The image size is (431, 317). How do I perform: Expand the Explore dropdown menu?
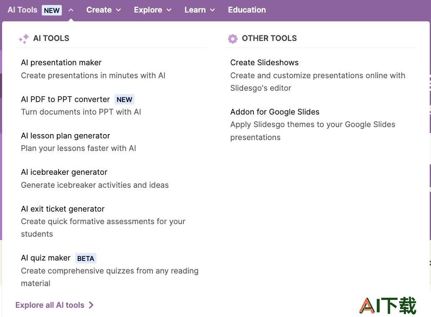coord(152,10)
